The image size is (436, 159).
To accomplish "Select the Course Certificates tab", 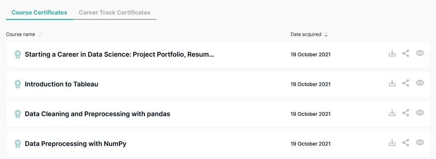I will coord(39,12).
